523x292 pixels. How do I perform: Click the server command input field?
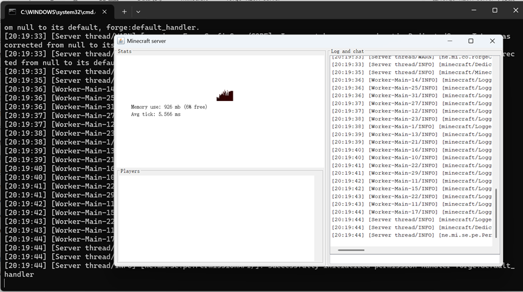pyautogui.click(x=415, y=259)
